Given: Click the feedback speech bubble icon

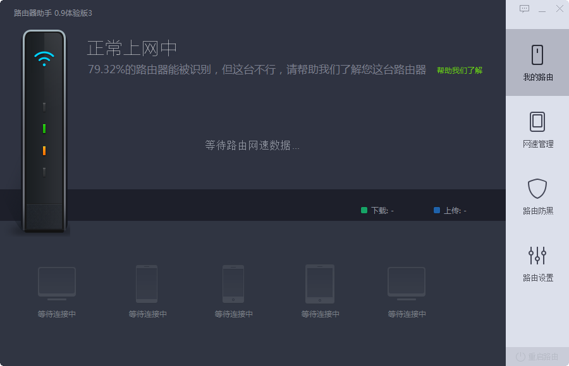Looking at the screenshot, I should click(x=523, y=8).
